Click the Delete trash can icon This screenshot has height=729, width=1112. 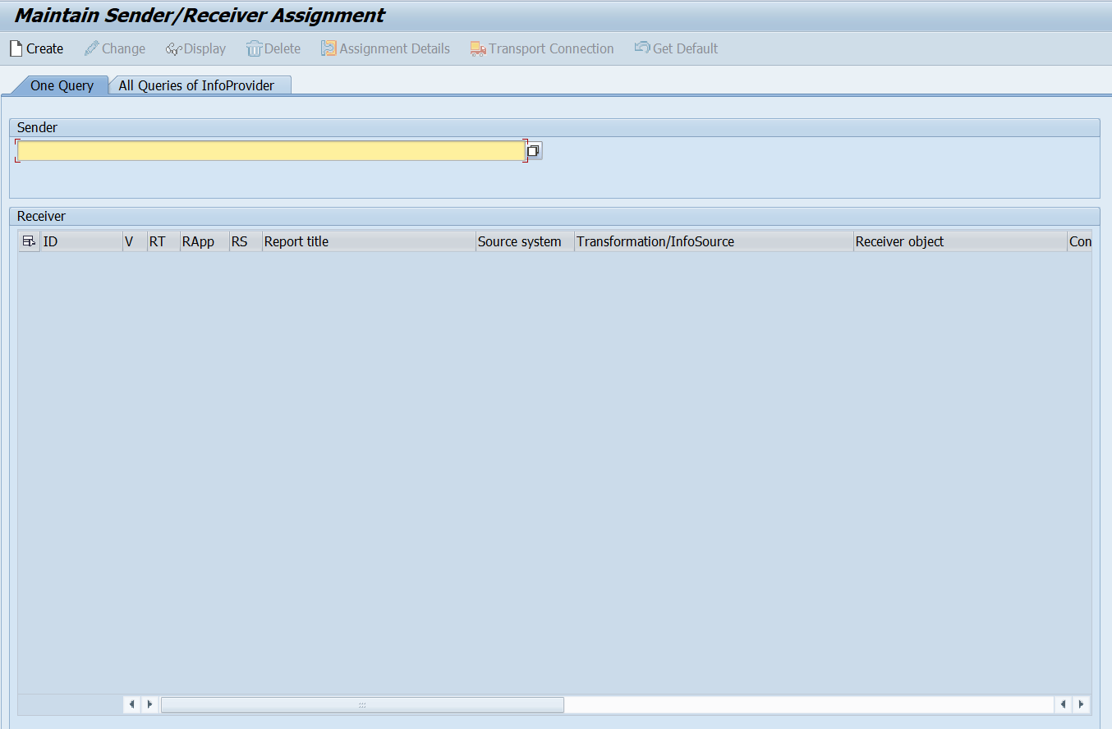click(x=254, y=49)
